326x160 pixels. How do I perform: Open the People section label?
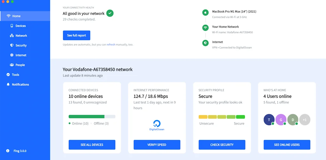(x=20, y=65)
